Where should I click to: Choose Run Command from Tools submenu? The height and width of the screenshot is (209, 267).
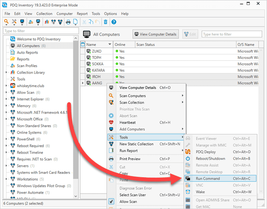tap(220, 178)
